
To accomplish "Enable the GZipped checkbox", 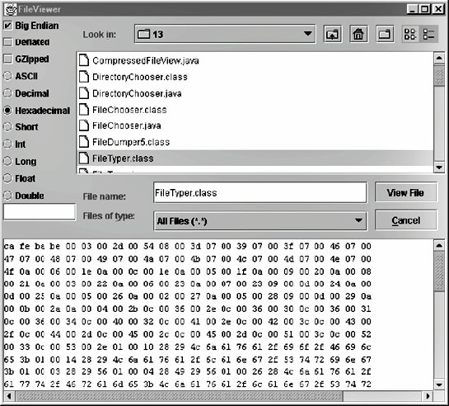I will 8,59.
